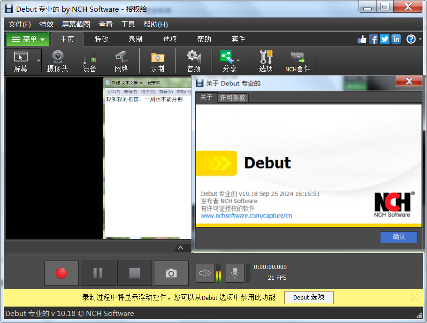Open the 音频 audio settings icon

pyautogui.click(x=193, y=60)
